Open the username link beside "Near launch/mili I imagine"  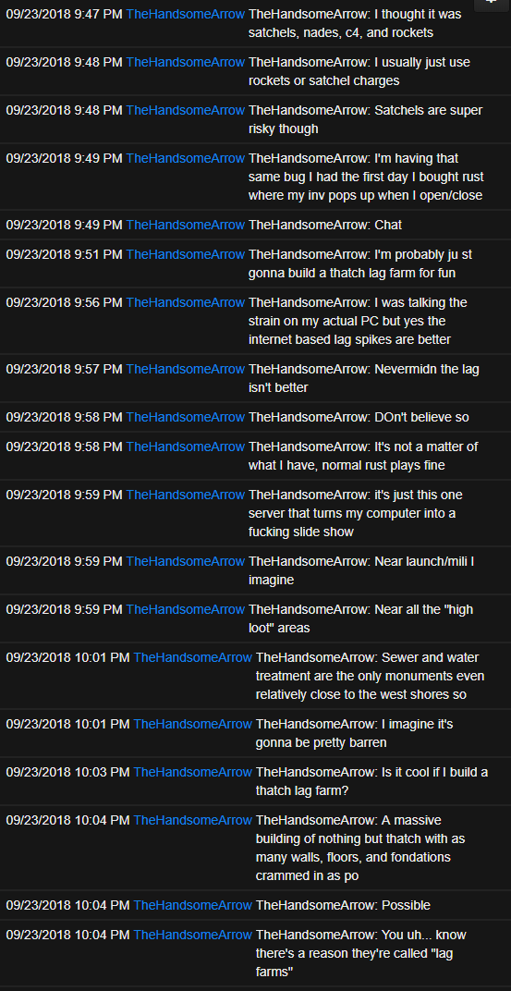point(185,561)
